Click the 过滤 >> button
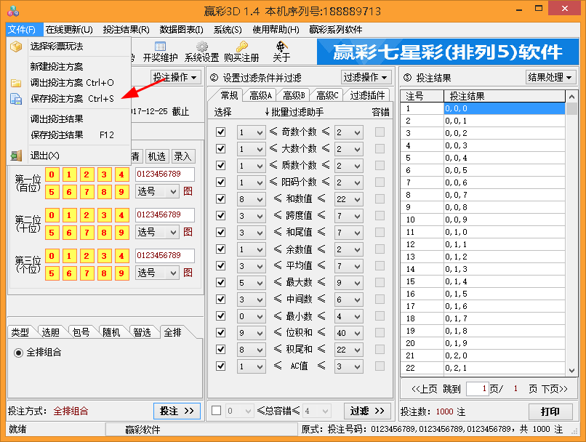The height and width of the screenshot is (442, 586). coord(367,411)
